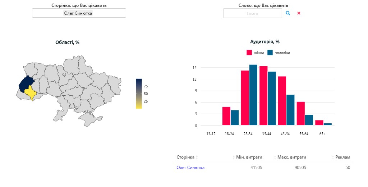This screenshot has width=368, height=187.
Task: Toggle жінки series in chart legend
Action: (x=255, y=53)
